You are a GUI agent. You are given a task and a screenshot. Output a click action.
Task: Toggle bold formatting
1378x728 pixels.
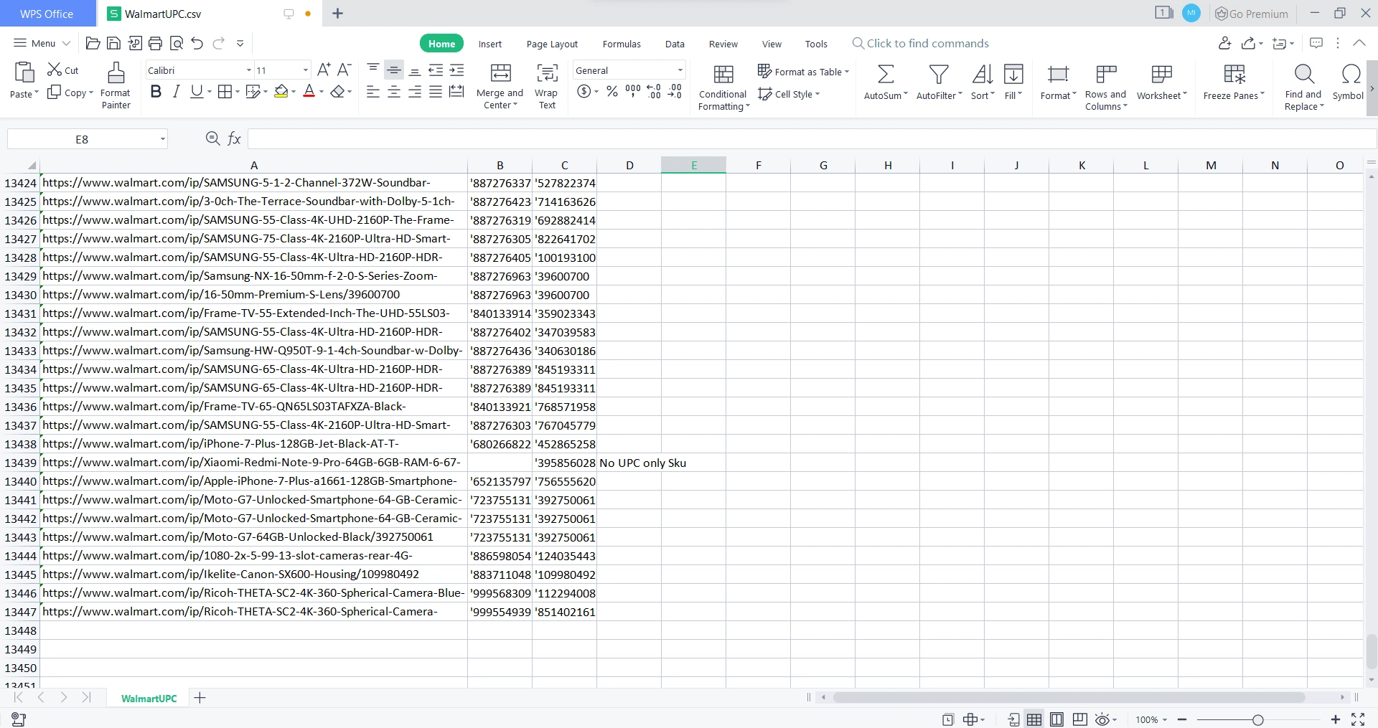tap(156, 92)
